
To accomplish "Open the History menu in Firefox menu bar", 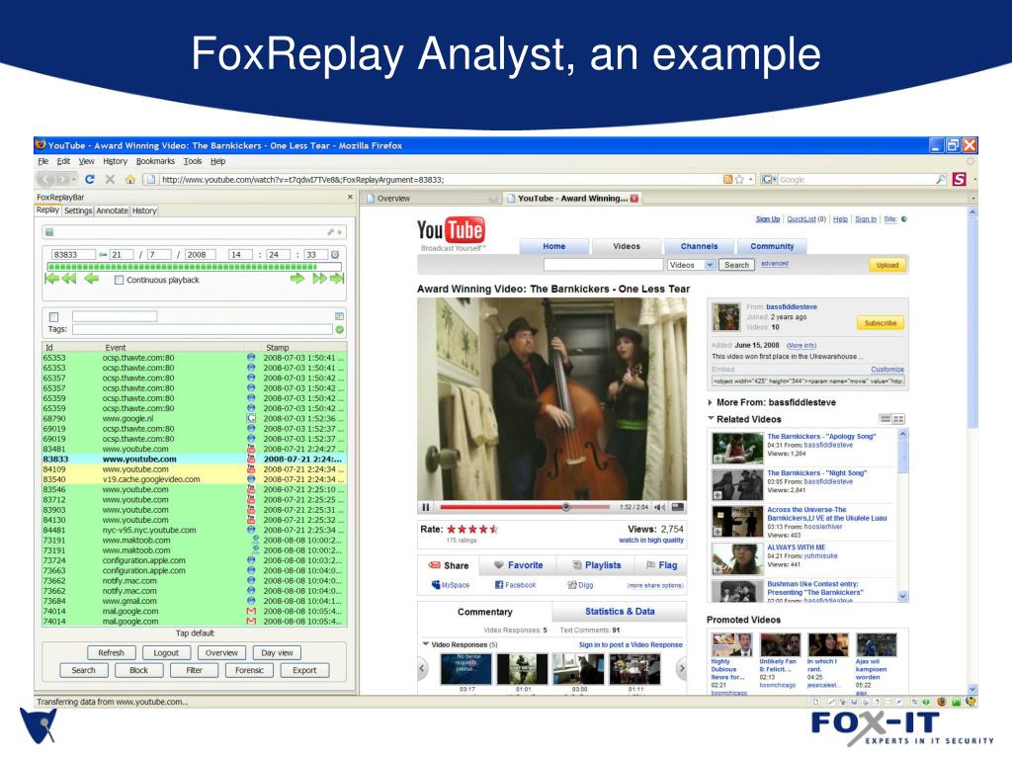I will tap(115, 161).
